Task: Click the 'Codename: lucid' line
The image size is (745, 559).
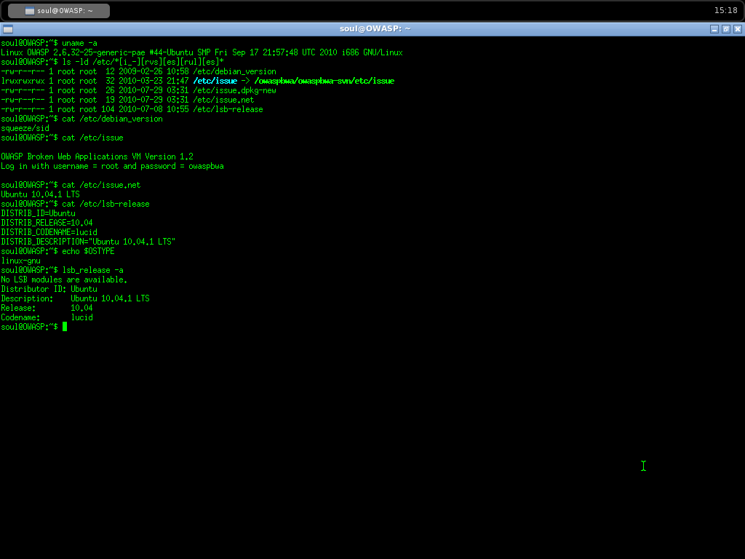Action: 47,317
